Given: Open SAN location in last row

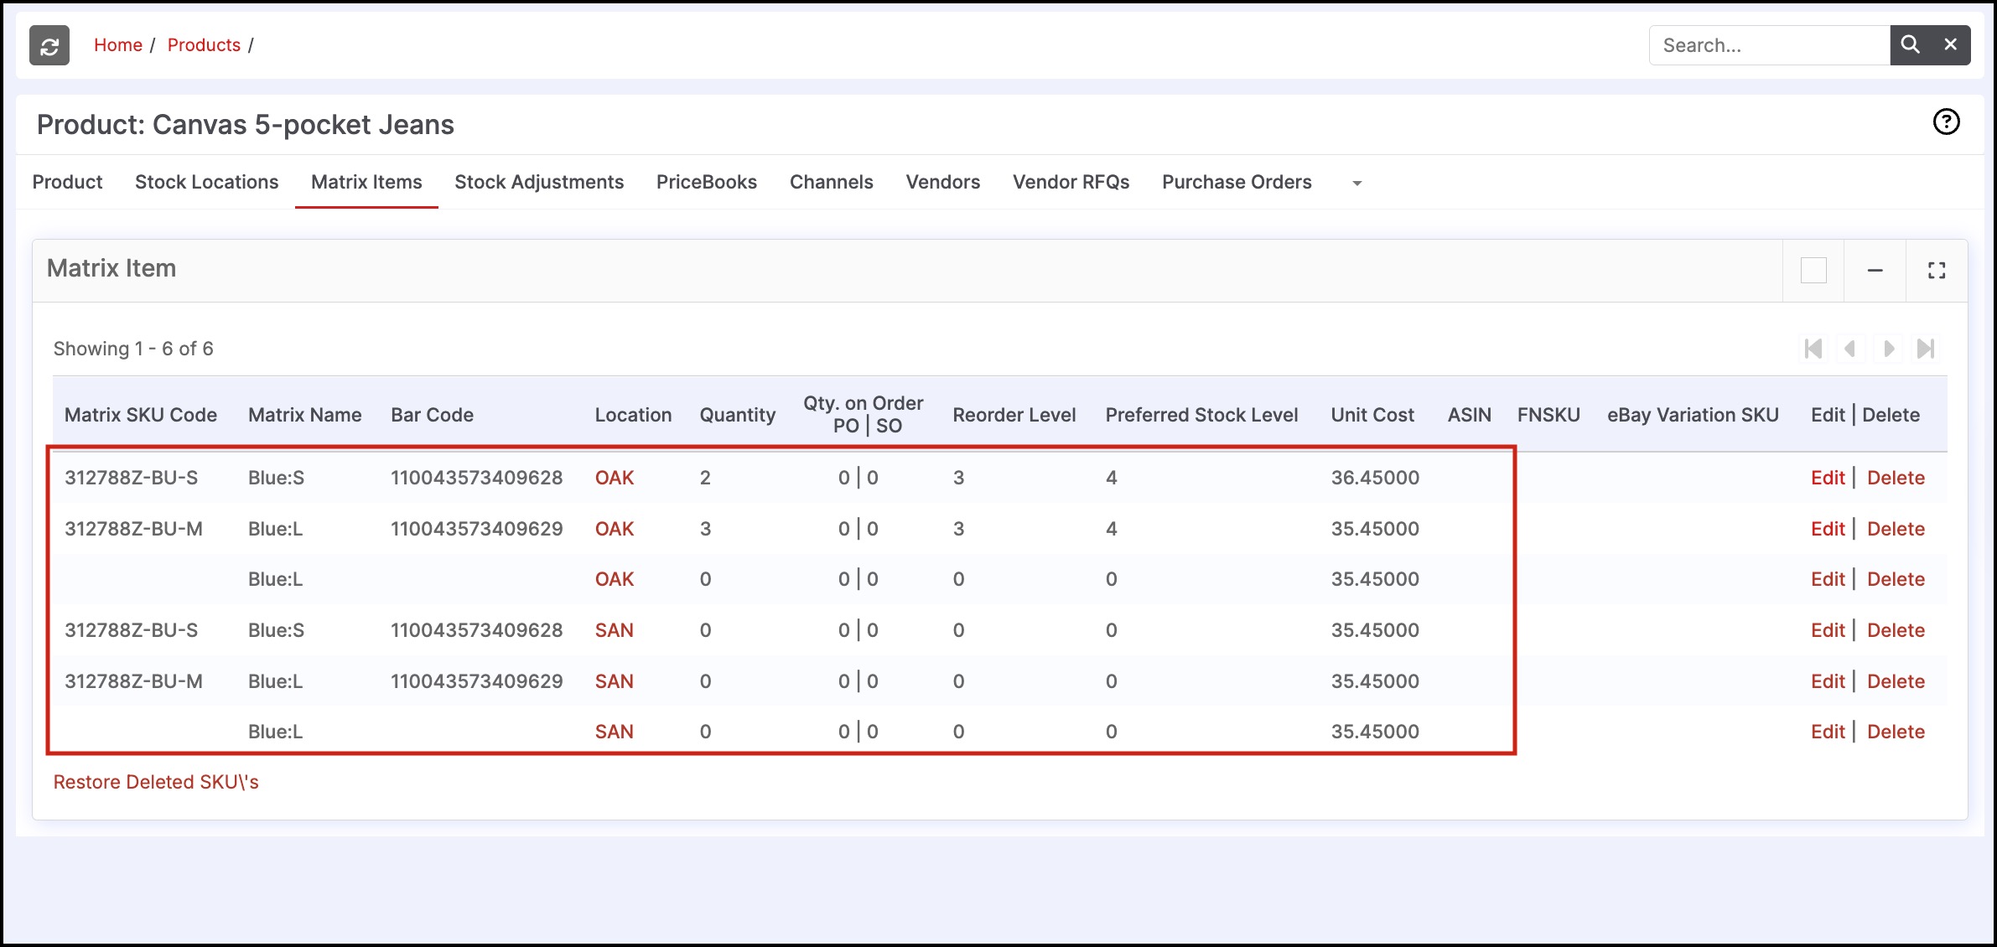Looking at the screenshot, I should click(615, 732).
